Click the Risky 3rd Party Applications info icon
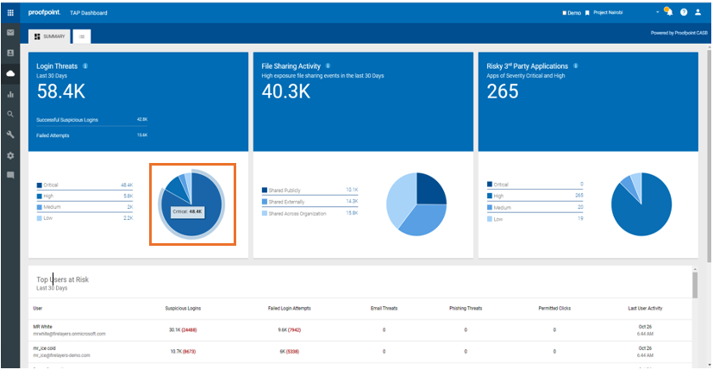This screenshot has width=713, height=376. pyautogui.click(x=576, y=66)
